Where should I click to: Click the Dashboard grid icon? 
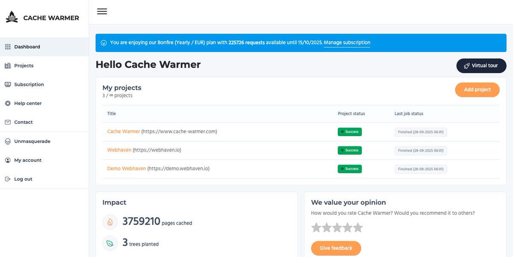[x=8, y=47]
